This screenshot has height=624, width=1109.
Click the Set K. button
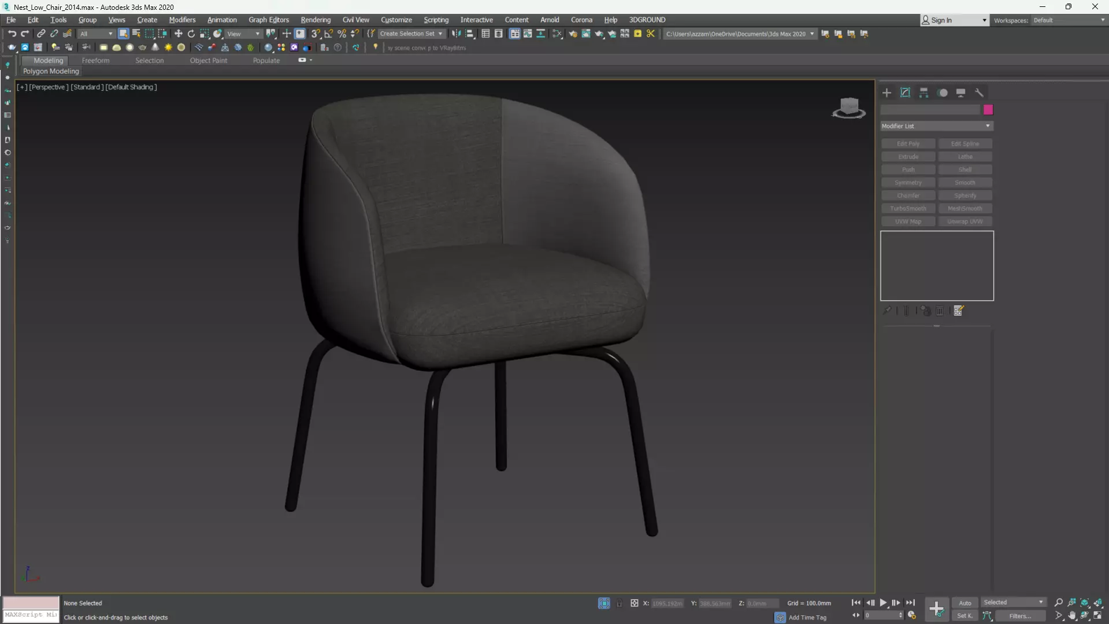click(965, 616)
